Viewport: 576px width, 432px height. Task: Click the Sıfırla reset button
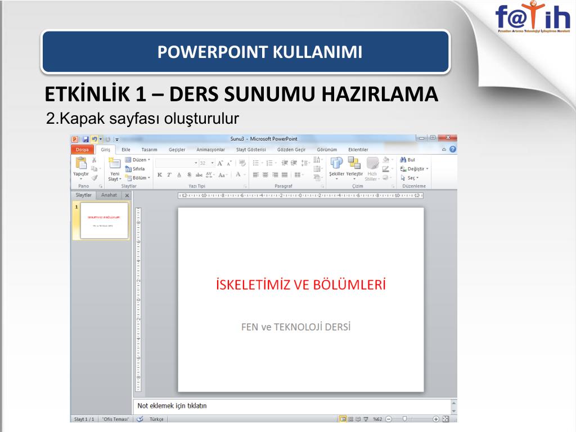(x=135, y=169)
